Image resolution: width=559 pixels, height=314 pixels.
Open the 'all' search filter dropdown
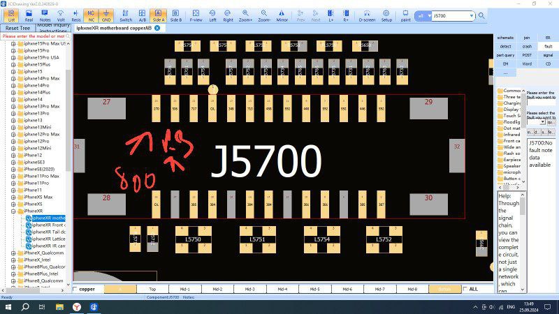(x=423, y=16)
